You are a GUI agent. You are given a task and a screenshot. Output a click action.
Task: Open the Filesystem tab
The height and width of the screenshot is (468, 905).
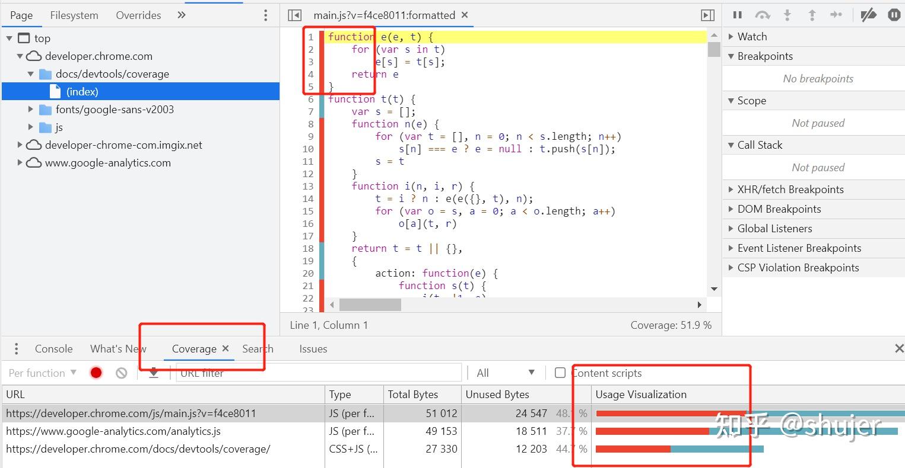tap(74, 15)
